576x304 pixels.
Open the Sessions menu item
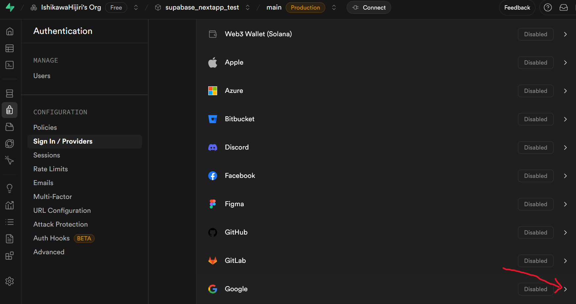coord(47,155)
